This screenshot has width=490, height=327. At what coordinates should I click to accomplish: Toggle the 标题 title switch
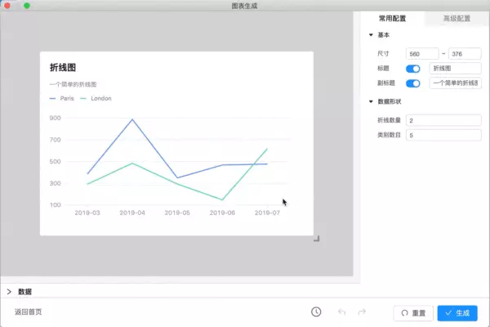(x=412, y=69)
